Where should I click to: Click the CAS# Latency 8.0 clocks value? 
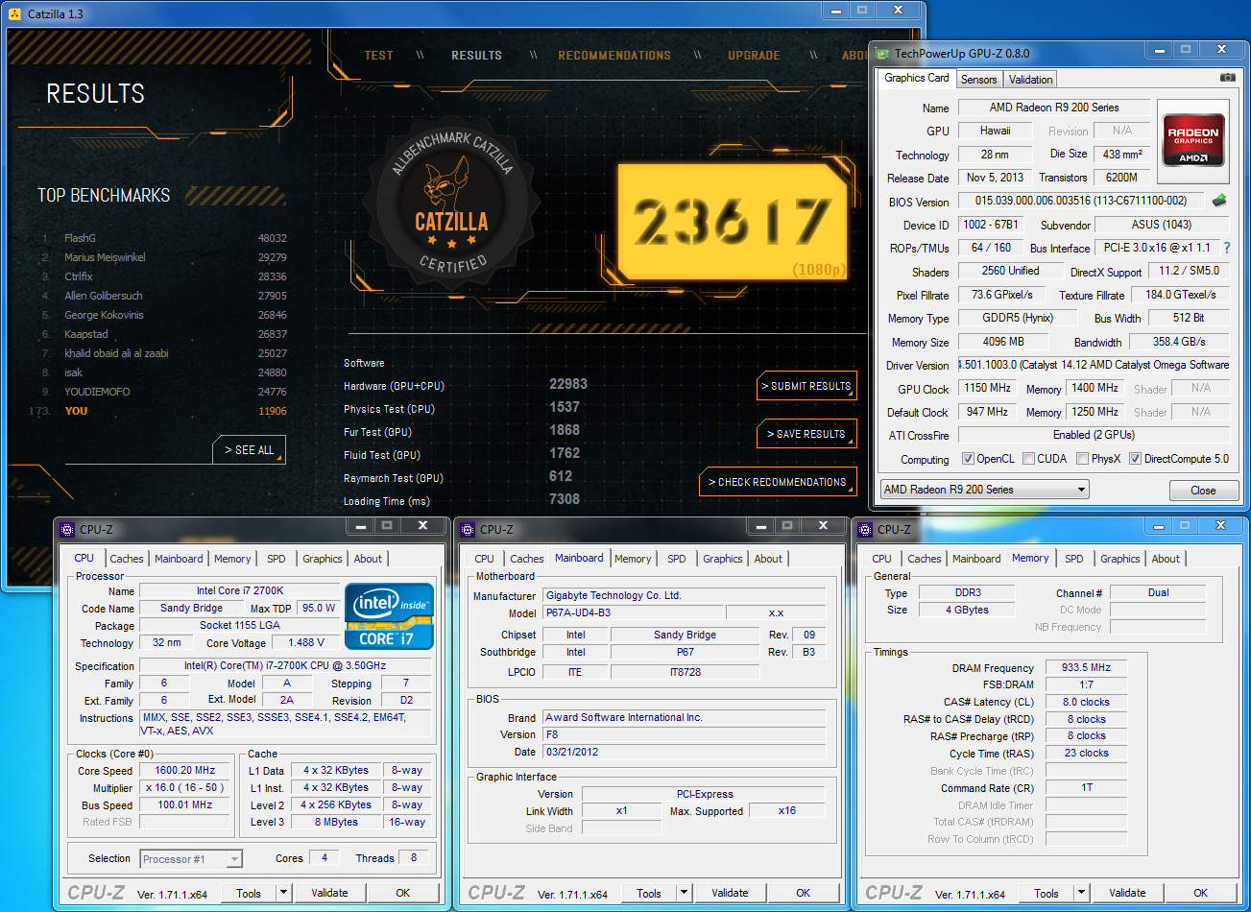[x=1086, y=702]
